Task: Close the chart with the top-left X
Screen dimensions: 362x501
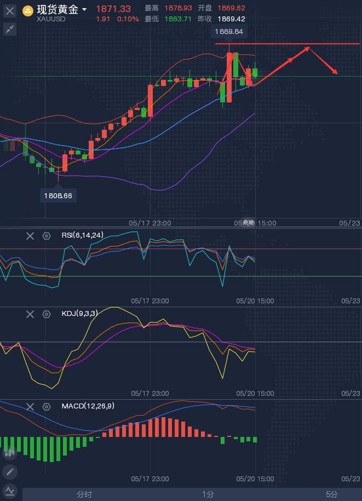Action: pos(10,11)
